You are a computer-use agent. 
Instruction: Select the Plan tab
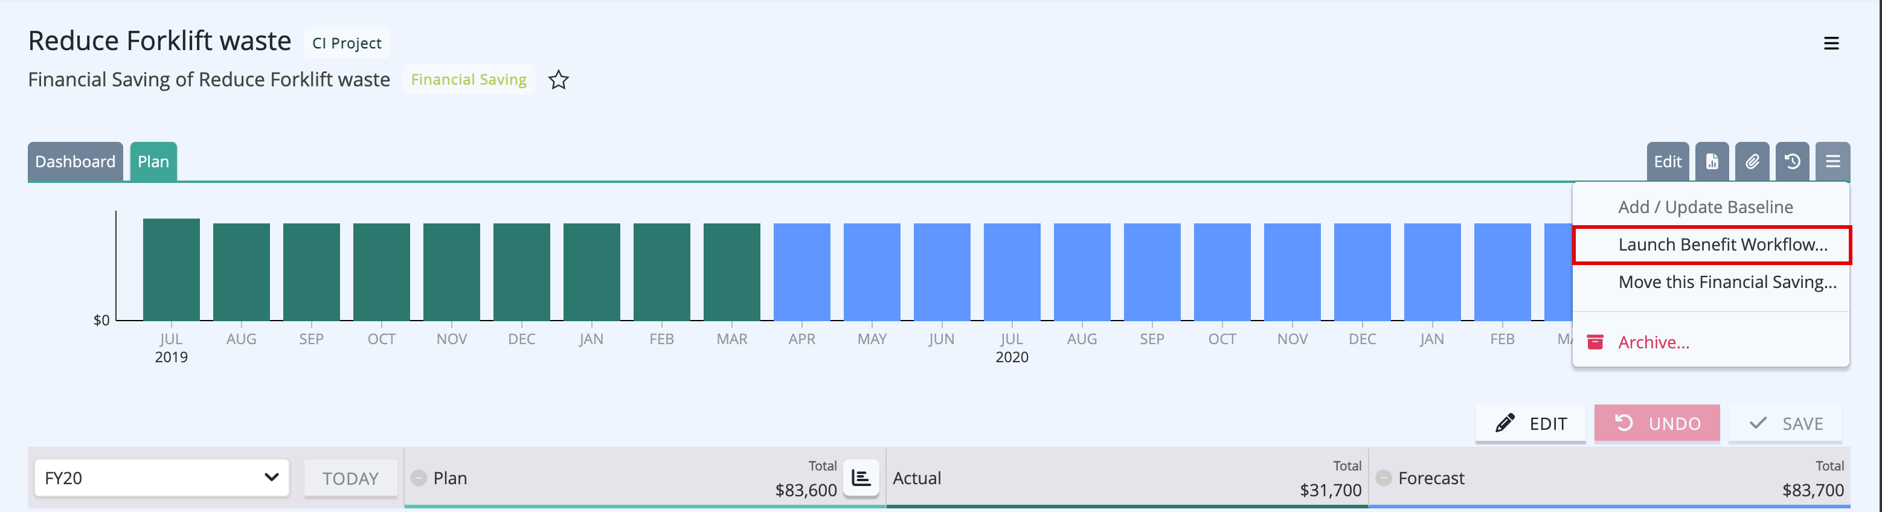(153, 161)
